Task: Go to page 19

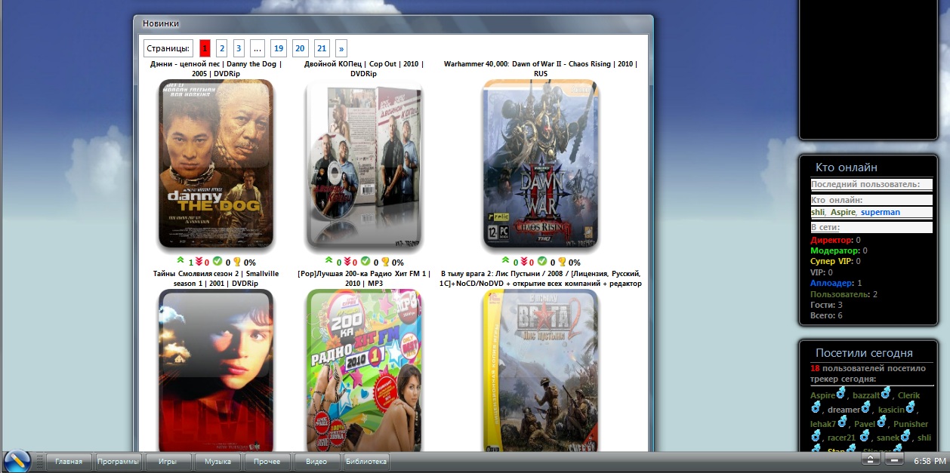Action: point(279,48)
